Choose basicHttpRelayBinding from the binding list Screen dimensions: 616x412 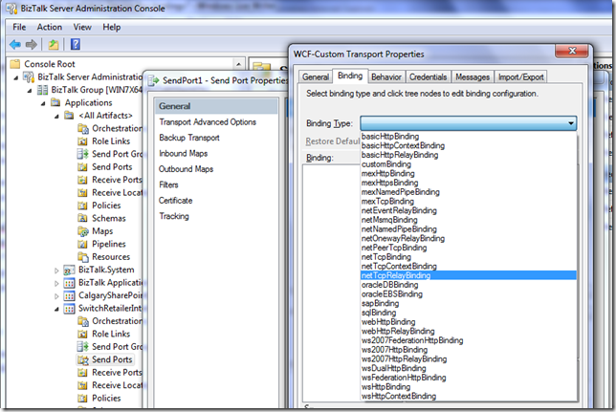click(x=469, y=155)
